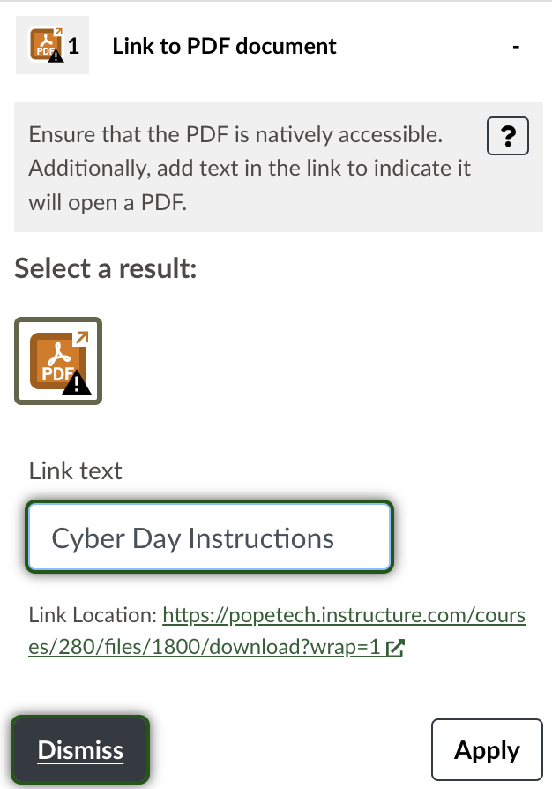The height and width of the screenshot is (789, 552).
Task: Open the popetech.instructure.com link location URL
Action: [277, 630]
